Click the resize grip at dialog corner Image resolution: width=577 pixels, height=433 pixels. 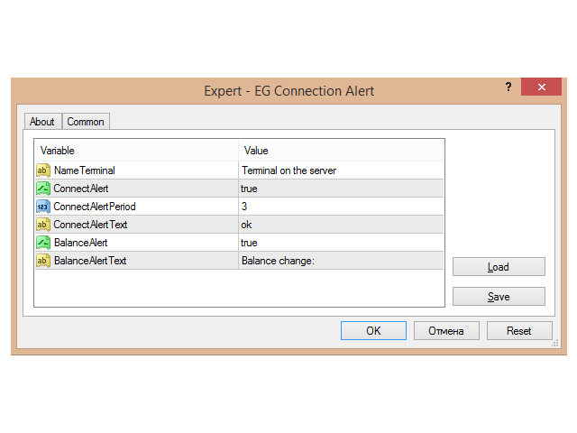[x=555, y=343]
